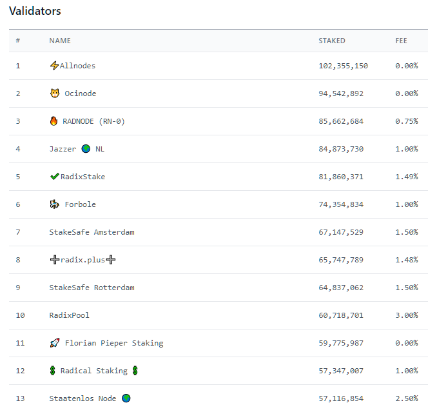Open the Staatenlos Node validator name
Screen dimensions: 428x412
[x=83, y=398]
